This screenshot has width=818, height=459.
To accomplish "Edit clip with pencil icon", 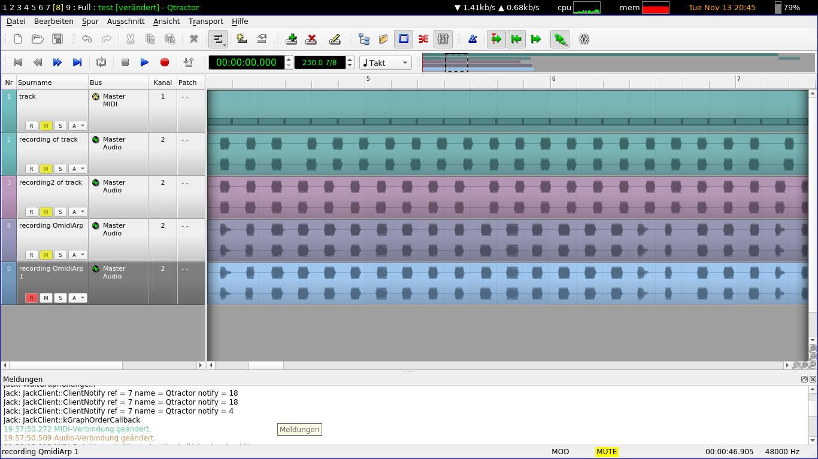I will pyautogui.click(x=335, y=39).
